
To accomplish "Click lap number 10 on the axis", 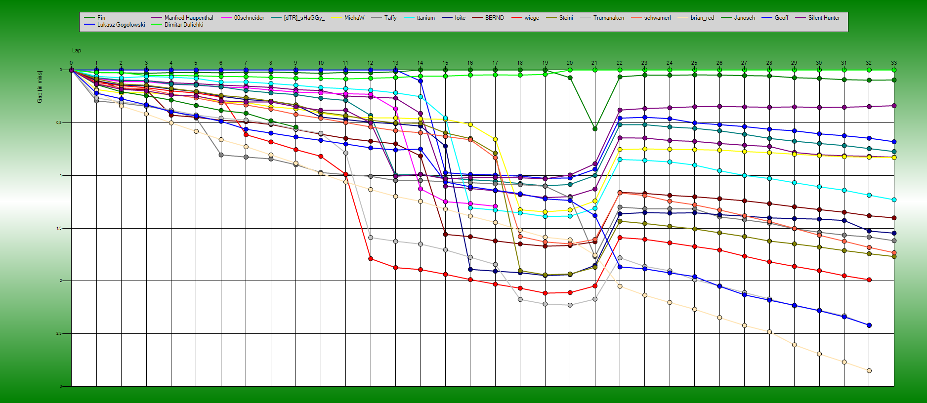I will (x=321, y=63).
